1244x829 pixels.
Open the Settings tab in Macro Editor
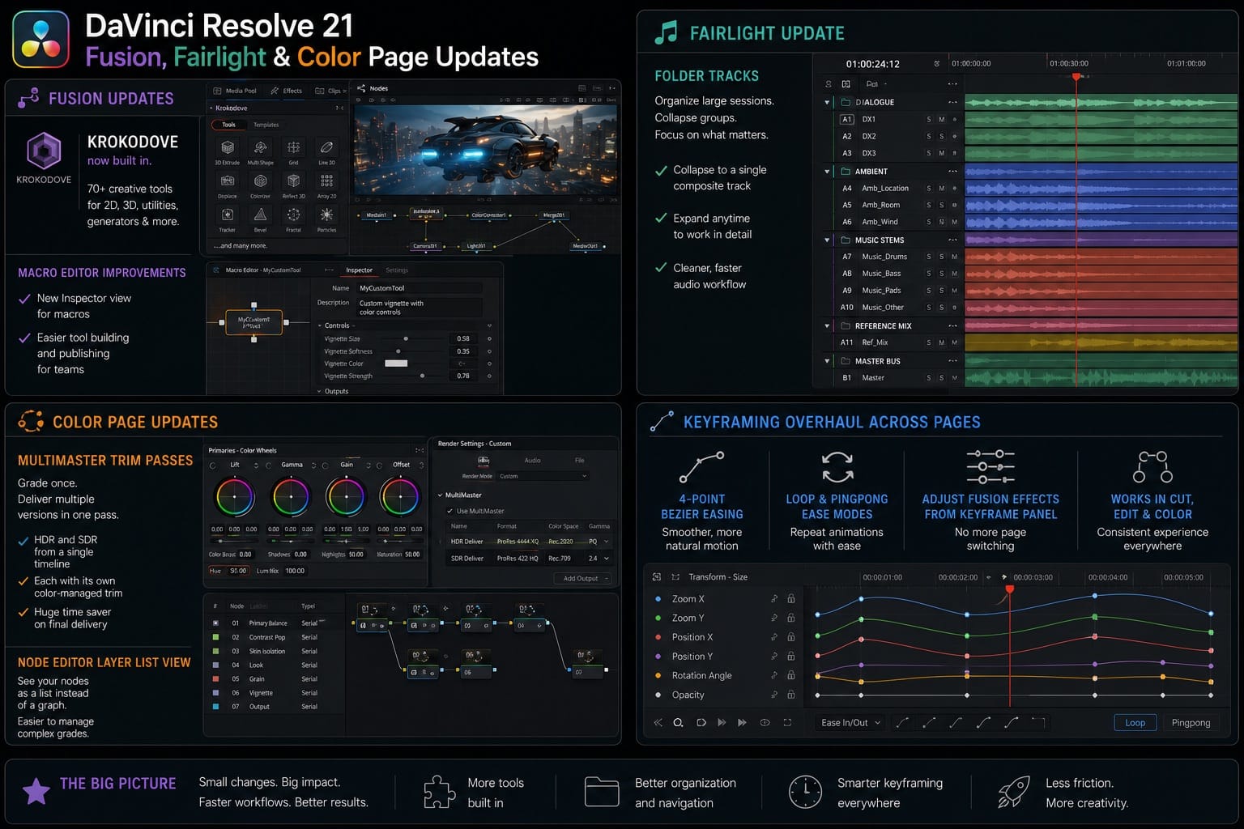pos(397,270)
